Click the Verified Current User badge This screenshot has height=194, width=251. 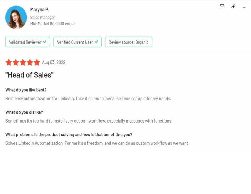coord(77,42)
